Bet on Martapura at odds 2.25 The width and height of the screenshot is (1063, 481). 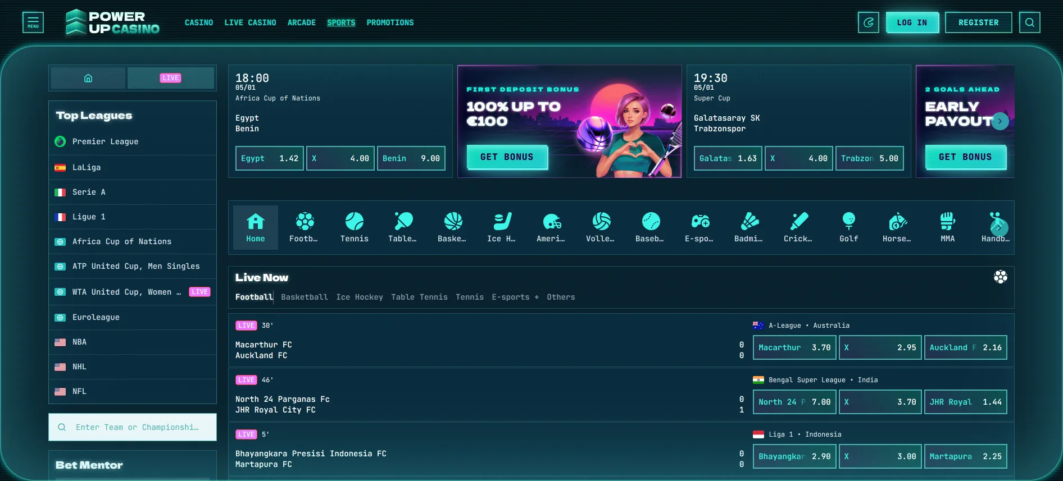point(966,456)
